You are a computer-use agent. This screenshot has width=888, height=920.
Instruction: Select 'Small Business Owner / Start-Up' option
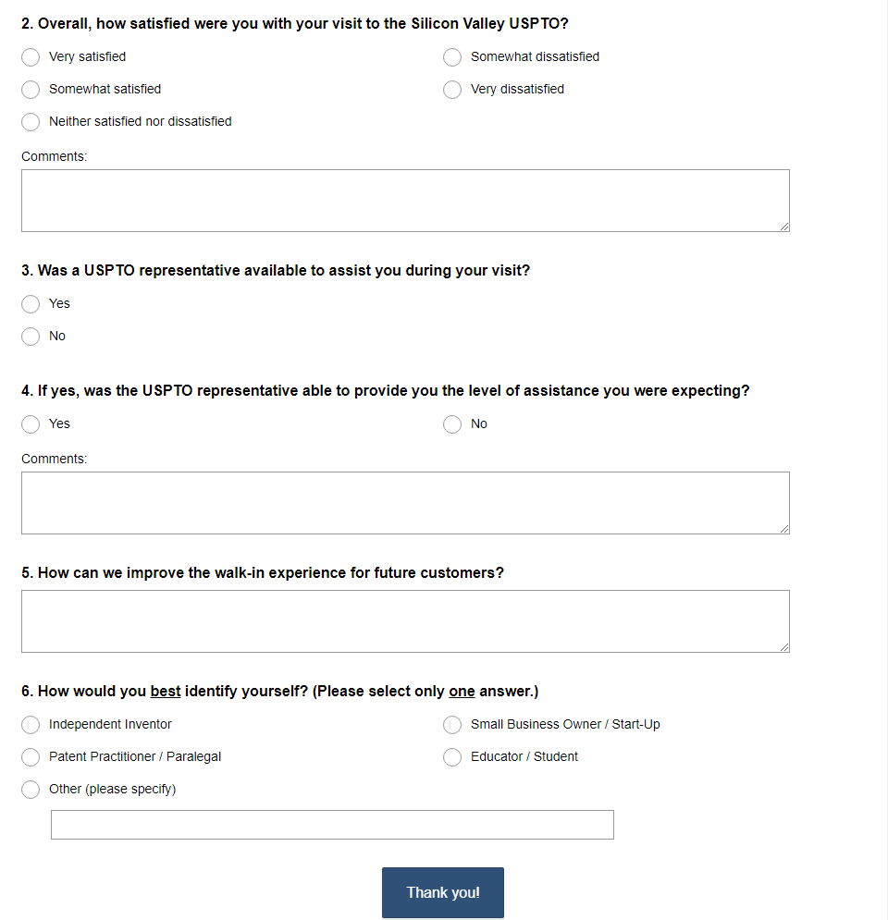pos(452,725)
